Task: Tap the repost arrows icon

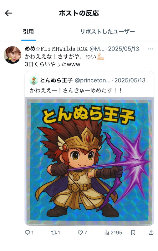Action: coord(54,232)
